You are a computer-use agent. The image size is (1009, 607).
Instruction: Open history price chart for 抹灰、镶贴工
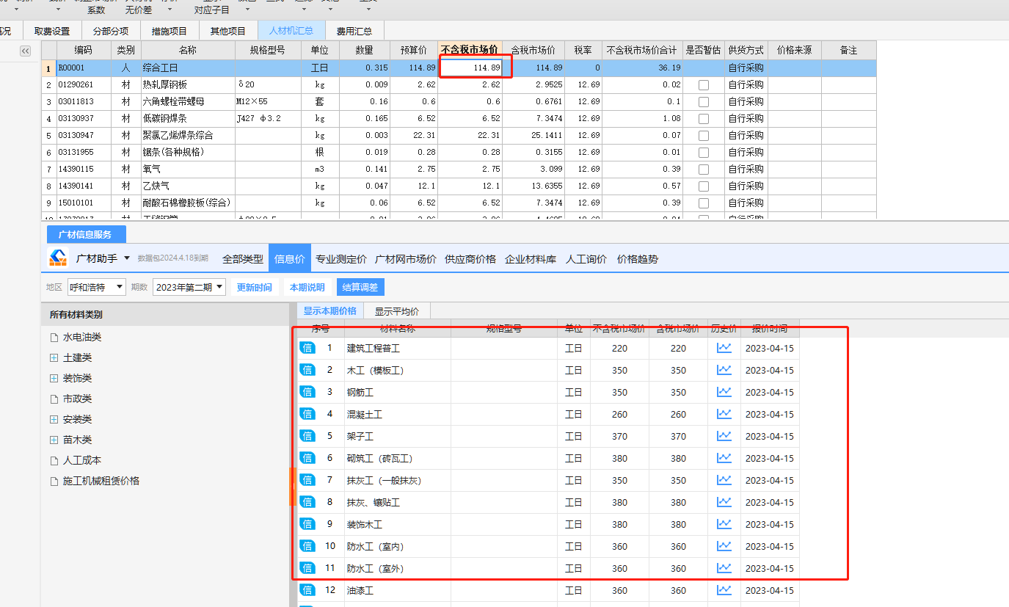pyautogui.click(x=724, y=502)
